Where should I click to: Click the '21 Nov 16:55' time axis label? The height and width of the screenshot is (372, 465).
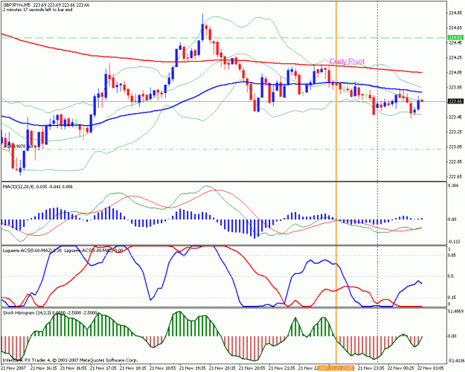click(73, 368)
